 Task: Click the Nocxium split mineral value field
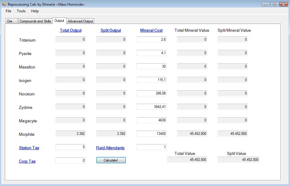tap(232, 93)
